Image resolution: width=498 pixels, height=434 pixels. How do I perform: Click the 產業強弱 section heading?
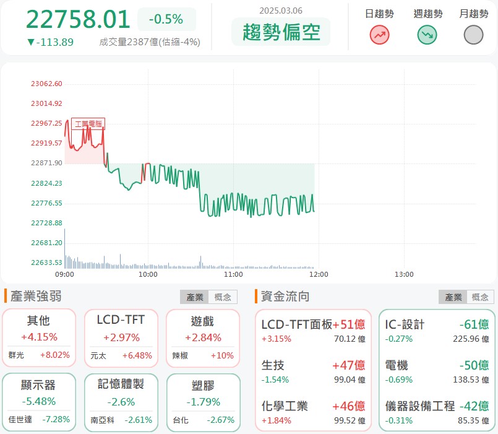click(x=36, y=296)
